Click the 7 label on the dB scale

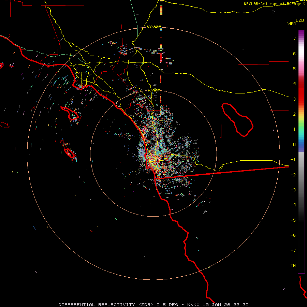pyautogui.click(x=294, y=38)
